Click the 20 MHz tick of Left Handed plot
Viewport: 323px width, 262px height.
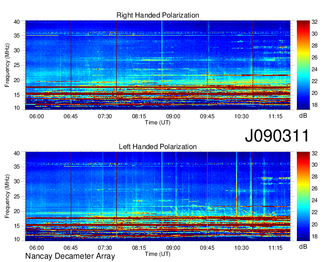pyautogui.click(x=17, y=211)
